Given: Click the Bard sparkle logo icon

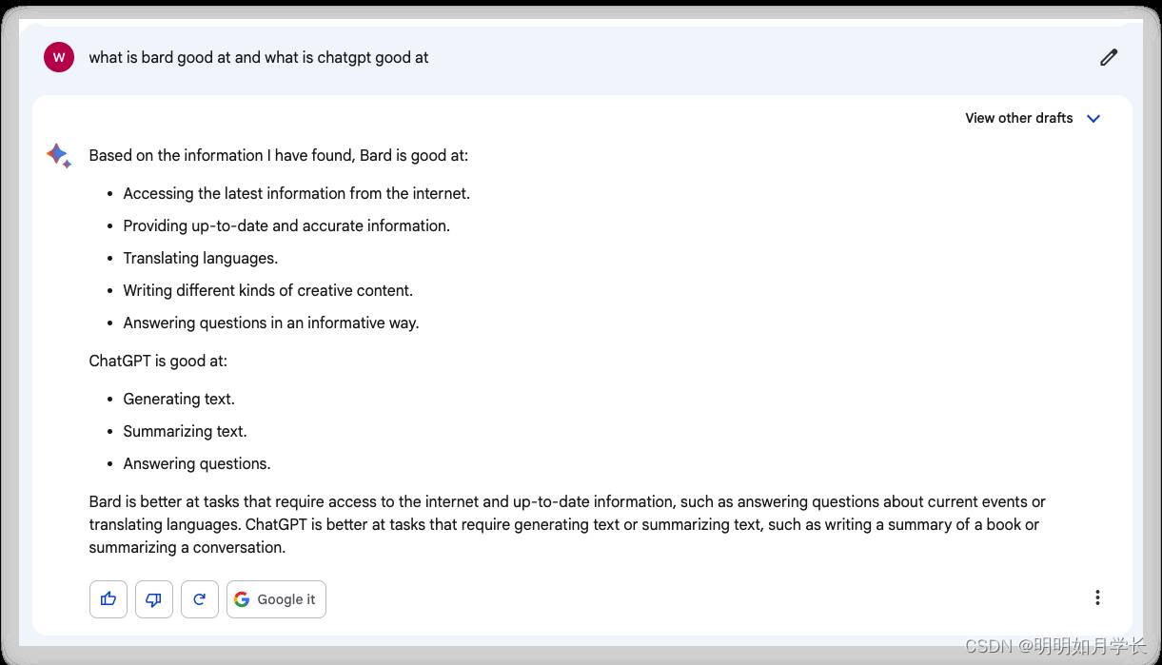Looking at the screenshot, I should tap(59, 156).
